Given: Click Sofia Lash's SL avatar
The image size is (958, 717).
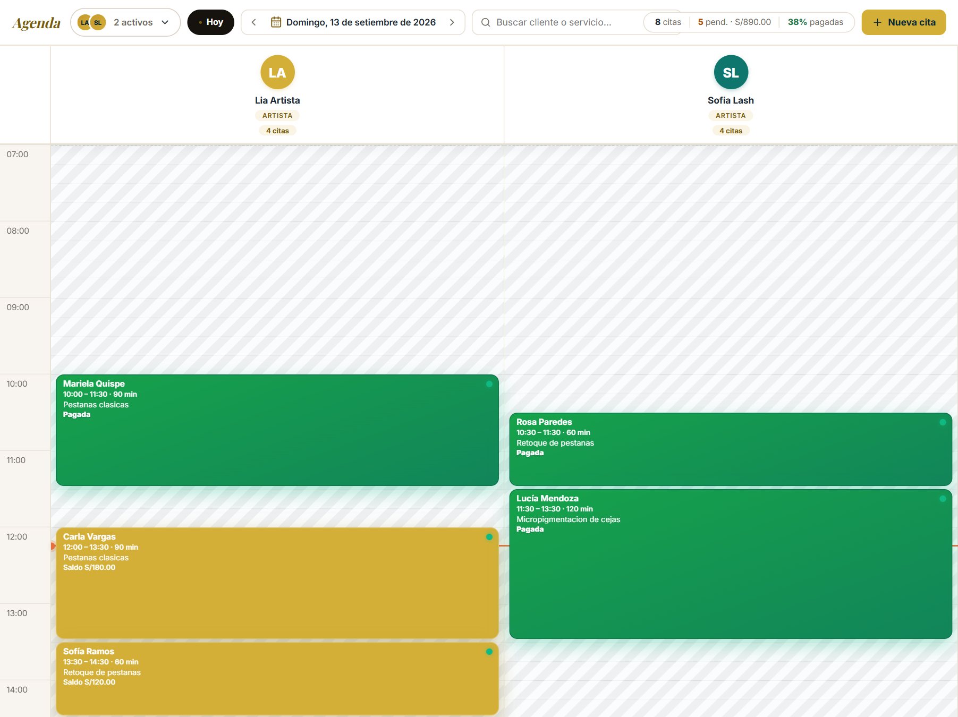Looking at the screenshot, I should click(x=731, y=72).
